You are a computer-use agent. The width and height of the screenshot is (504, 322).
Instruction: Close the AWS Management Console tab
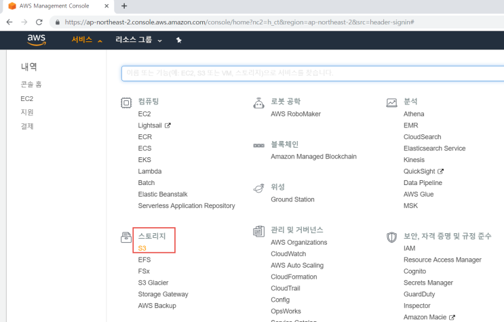tap(106, 6)
